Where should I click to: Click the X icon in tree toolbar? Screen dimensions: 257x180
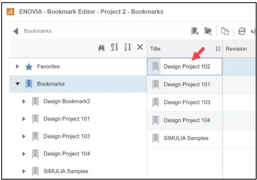click(140, 48)
